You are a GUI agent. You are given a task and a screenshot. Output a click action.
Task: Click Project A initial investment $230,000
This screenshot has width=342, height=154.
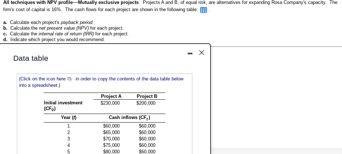tap(110, 103)
